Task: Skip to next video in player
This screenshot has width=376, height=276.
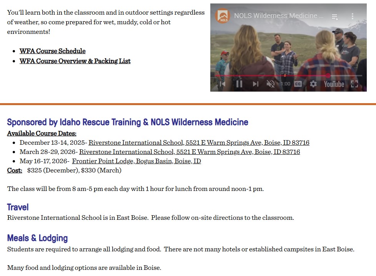Action: tap(256, 84)
